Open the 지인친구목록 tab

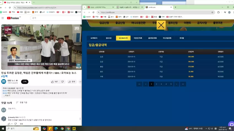(x=138, y=38)
